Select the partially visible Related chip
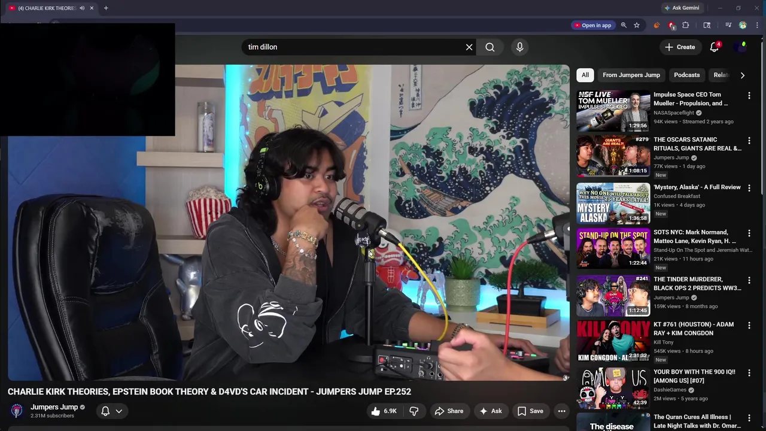Viewport: 766px width, 431px height. click(x=721, y=75)
